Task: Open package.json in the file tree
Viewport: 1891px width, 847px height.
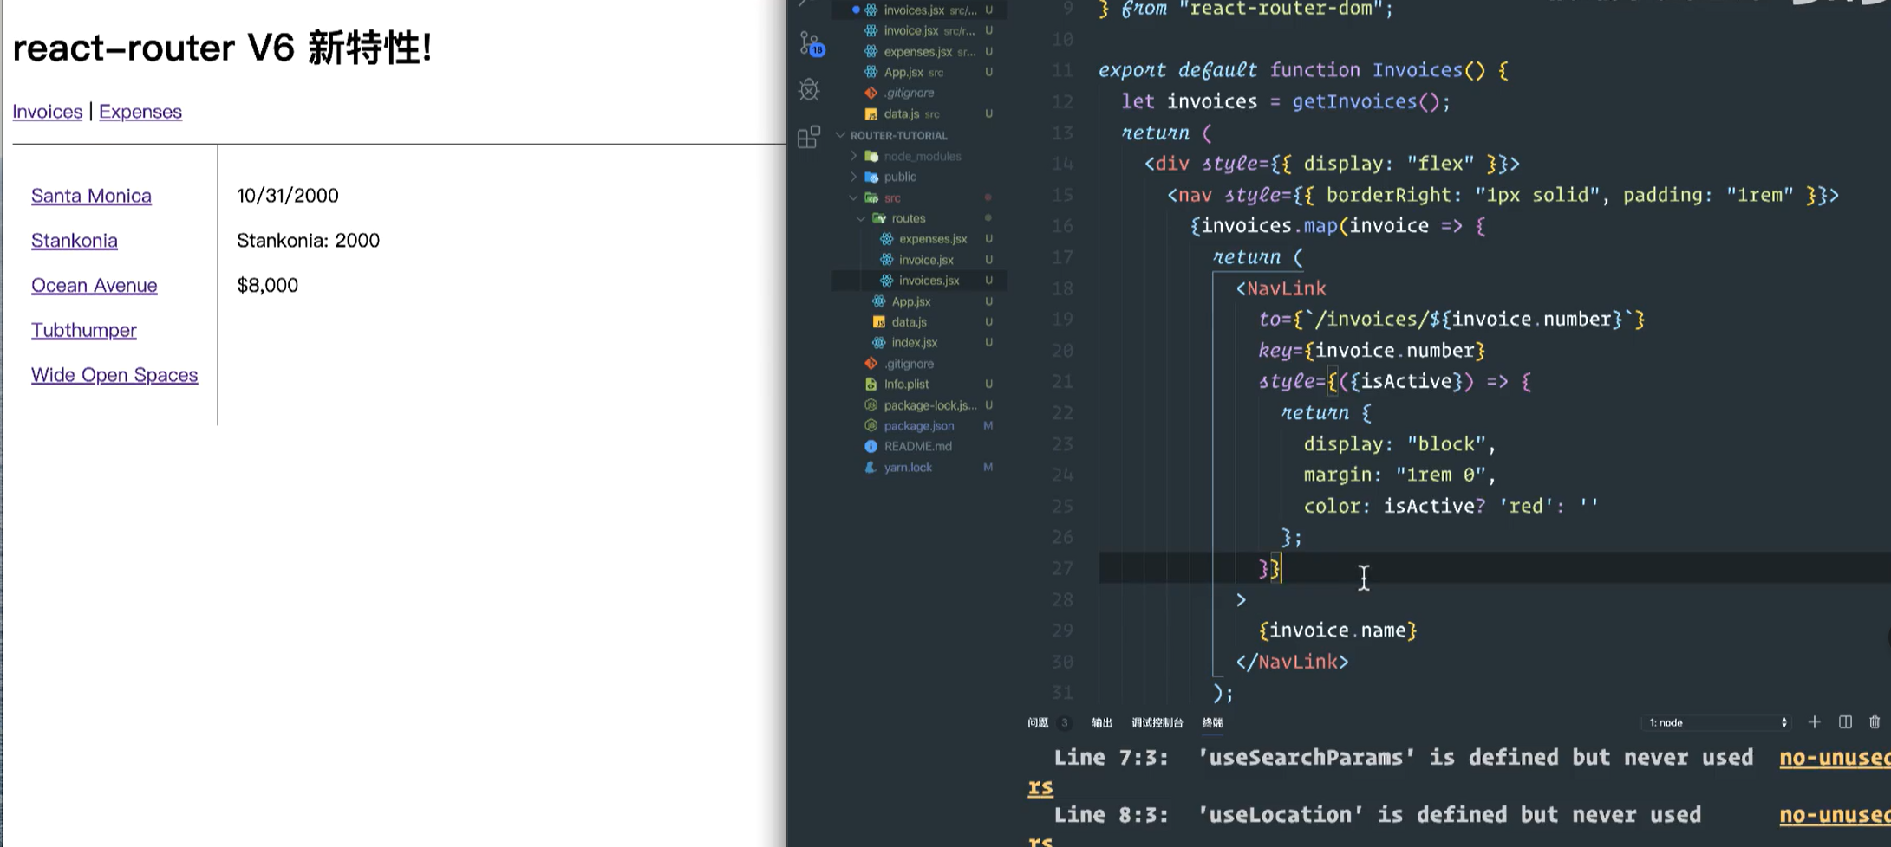Action: click(918, 426)
